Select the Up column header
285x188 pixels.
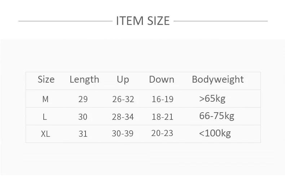click(123, 79)
